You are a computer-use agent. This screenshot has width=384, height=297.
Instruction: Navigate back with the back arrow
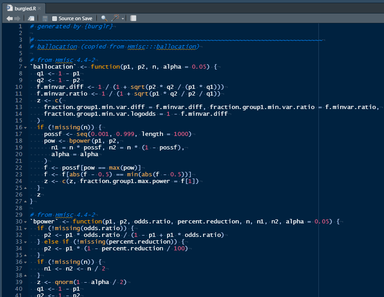click(9, 18)
